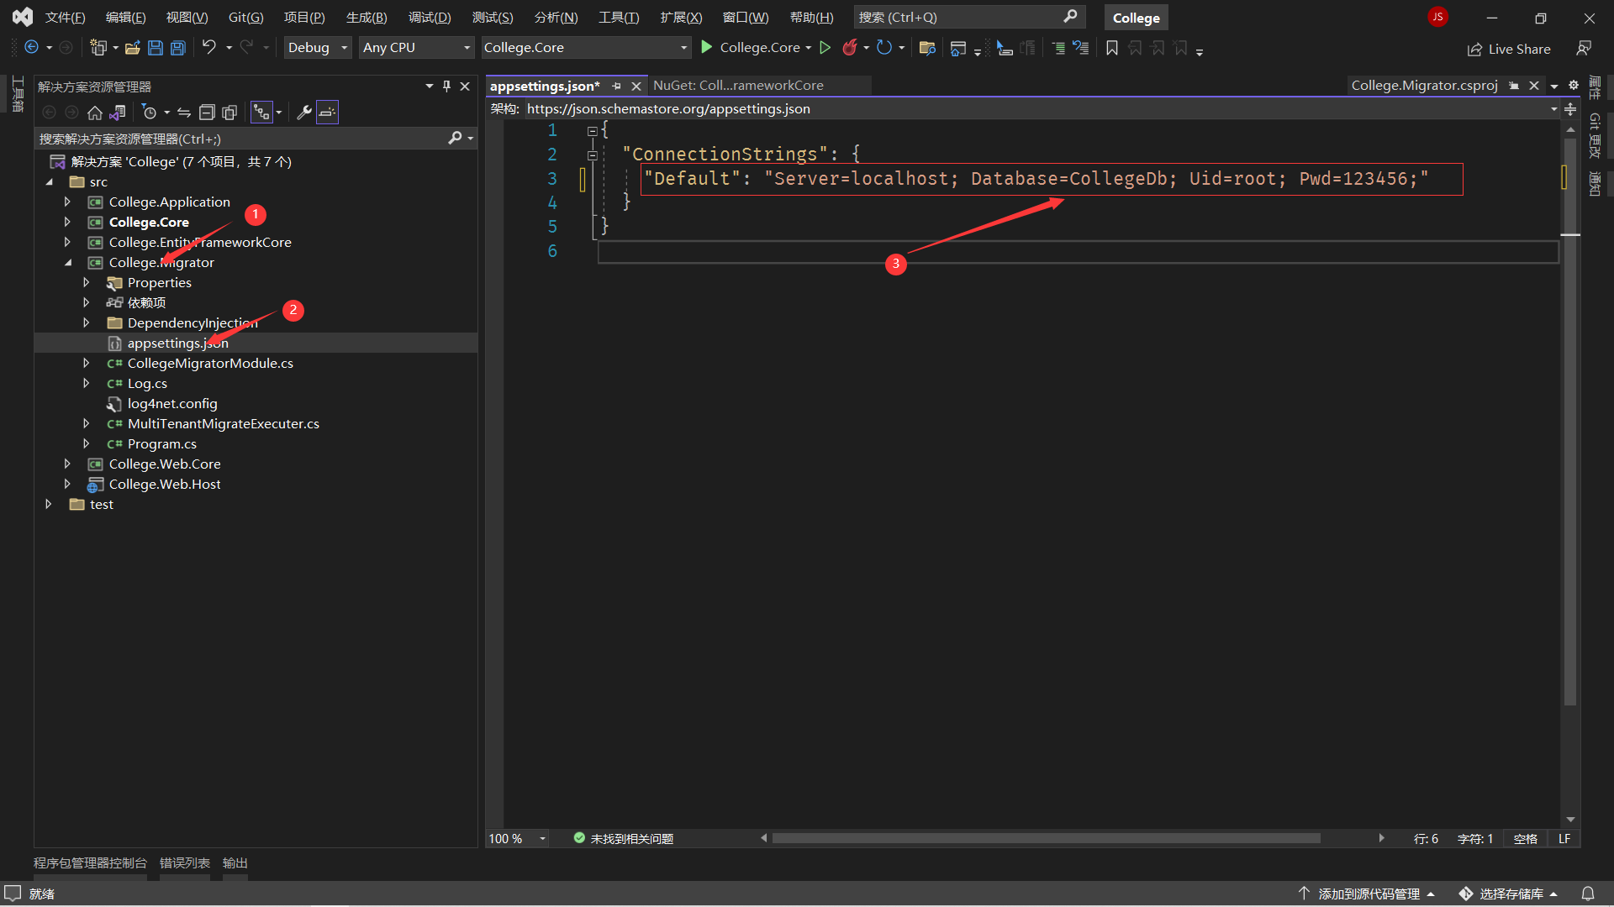Toggle pin on appsettings.json tab
Viewport: 1614px width, 907px height.
tap(617, 86)
